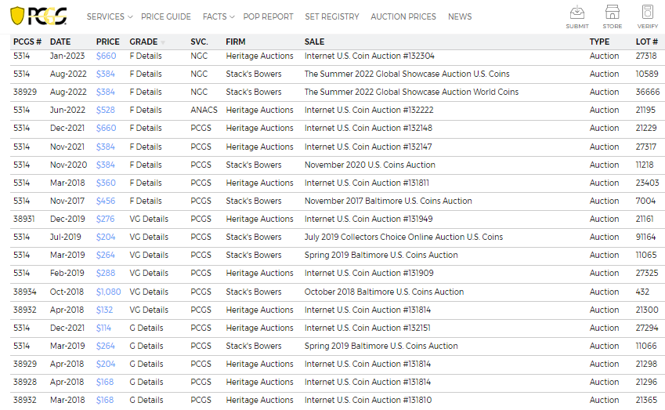Sort by the Type column header

(599, 42)
